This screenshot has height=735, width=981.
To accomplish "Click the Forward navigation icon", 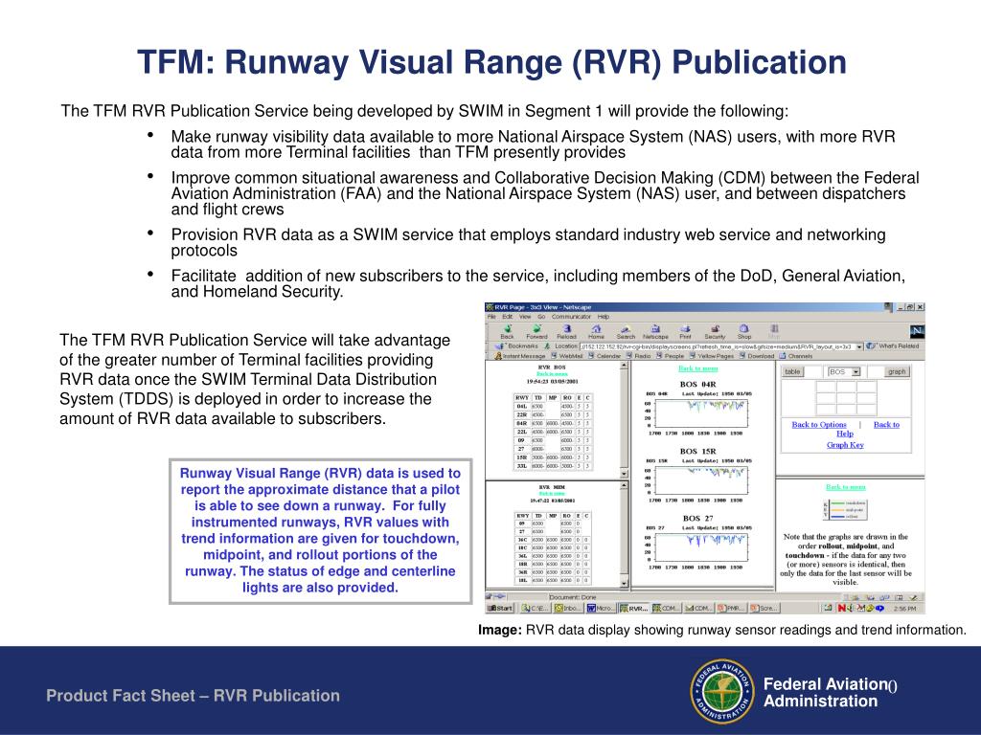I will 536,331.
